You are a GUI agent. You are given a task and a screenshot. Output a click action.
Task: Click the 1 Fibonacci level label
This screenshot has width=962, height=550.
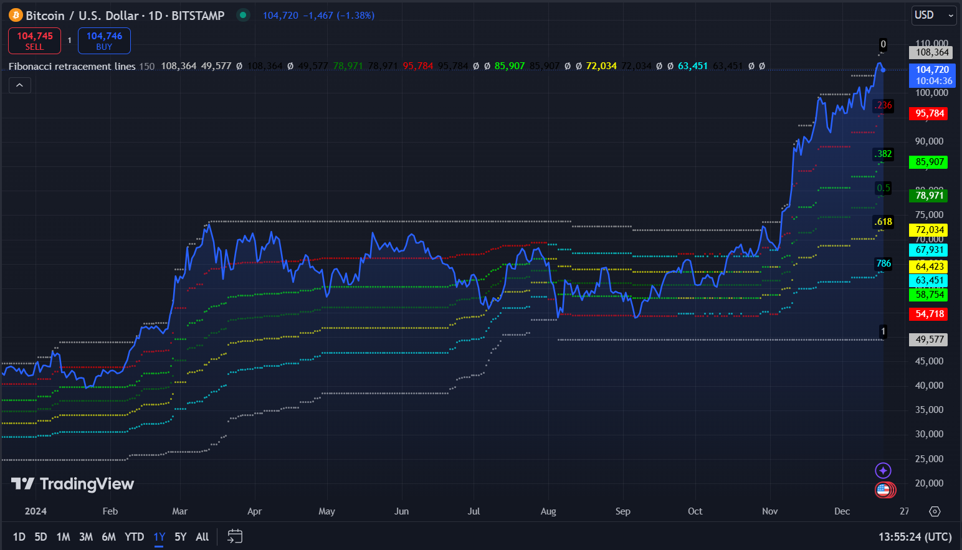point(883,331)
